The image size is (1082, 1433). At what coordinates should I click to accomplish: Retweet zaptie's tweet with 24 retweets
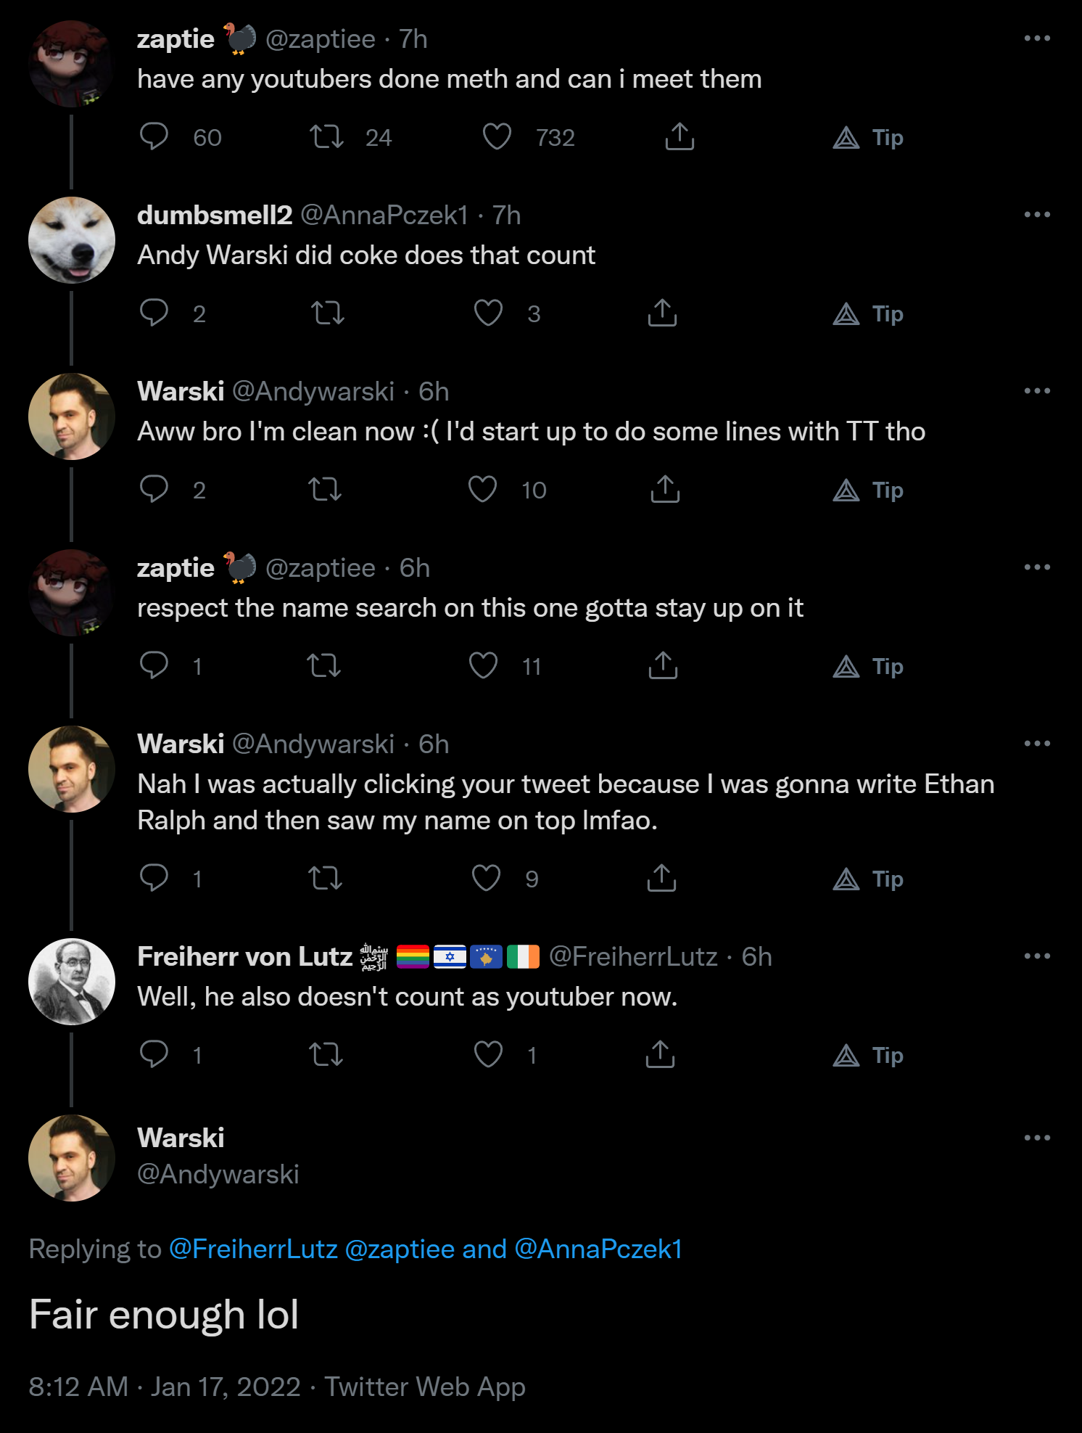pos(326,136)
